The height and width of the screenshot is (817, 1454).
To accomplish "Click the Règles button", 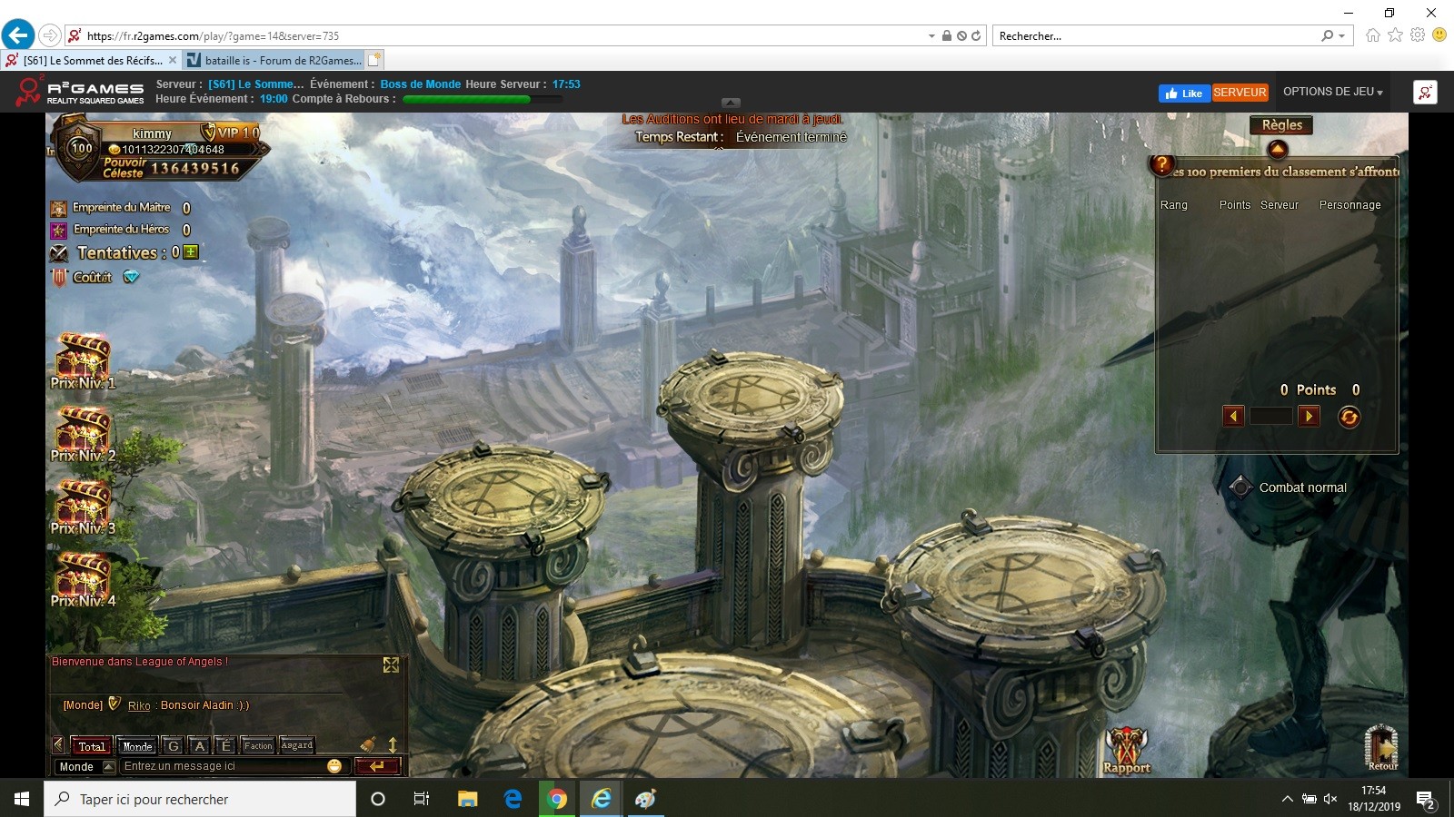I will (1281, 125).
